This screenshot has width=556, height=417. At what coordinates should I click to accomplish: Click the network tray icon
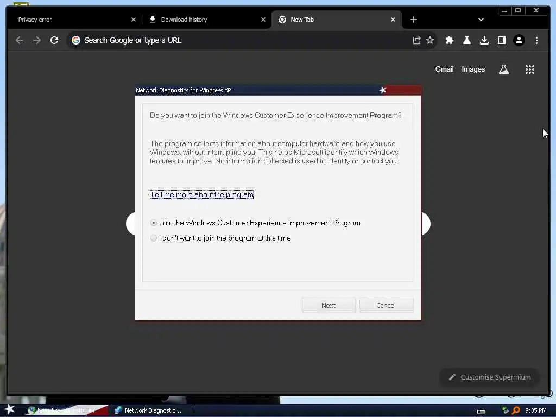[506, 410]
